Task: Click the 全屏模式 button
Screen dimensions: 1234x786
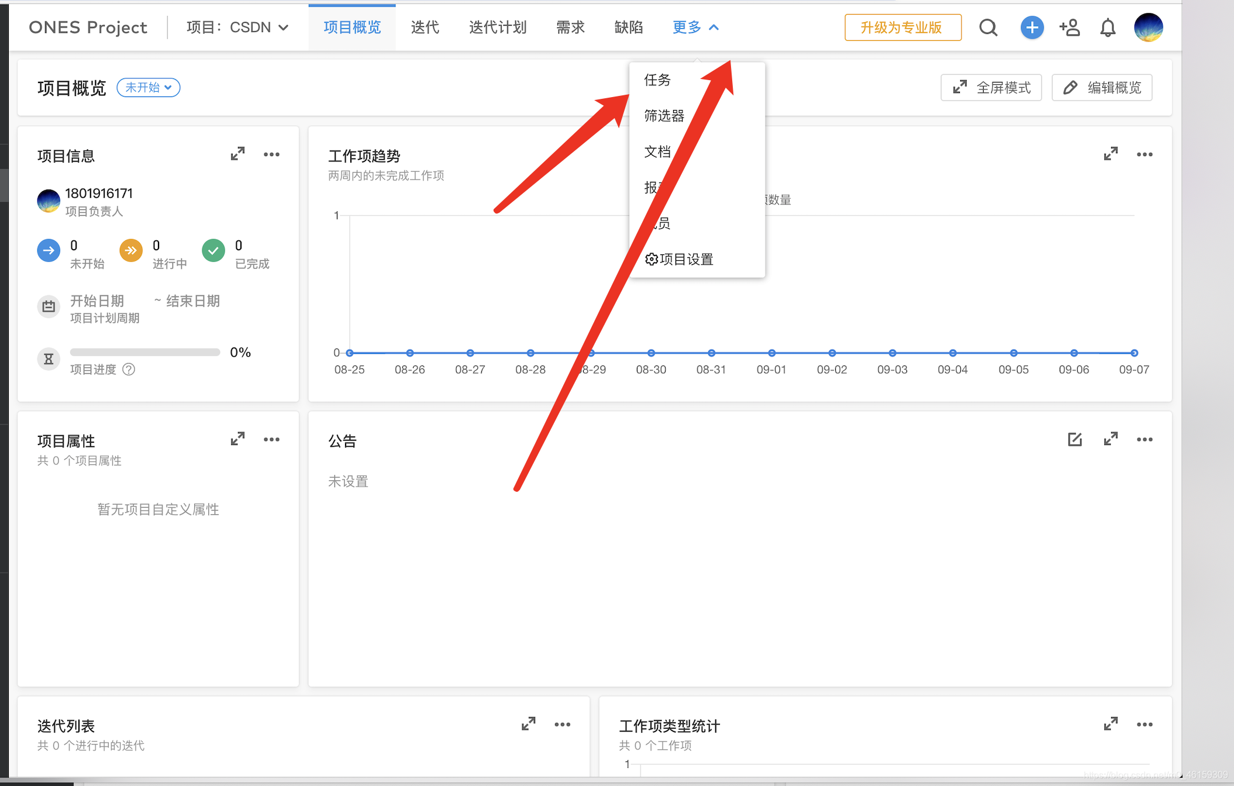Action: [991, 88]
